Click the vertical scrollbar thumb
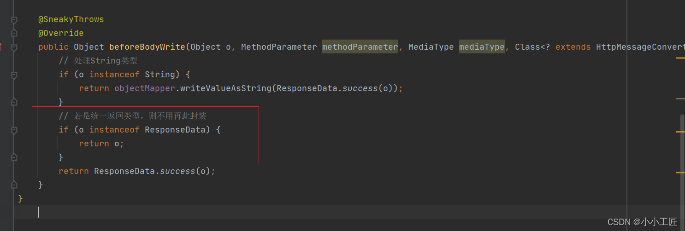Image resolution: width=685 pixels, height=231 pixels. pyautogui.click(x=682, y=152)
